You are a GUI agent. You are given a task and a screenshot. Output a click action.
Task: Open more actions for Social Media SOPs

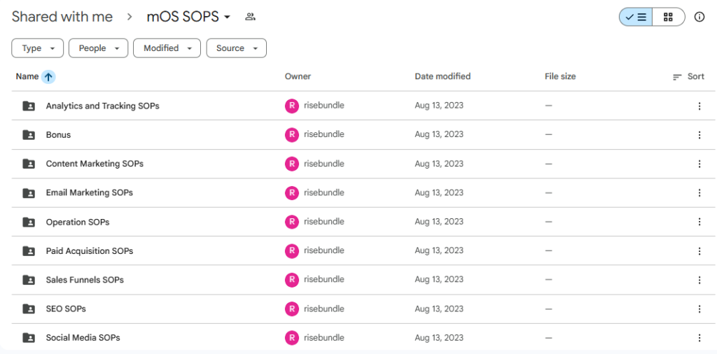(x=699, y=338)
